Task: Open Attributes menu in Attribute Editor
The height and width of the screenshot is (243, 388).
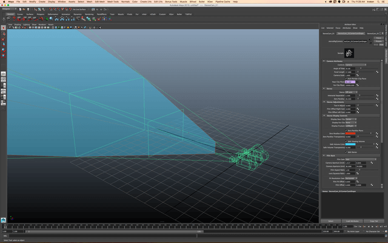Action: tap(347, 28)
